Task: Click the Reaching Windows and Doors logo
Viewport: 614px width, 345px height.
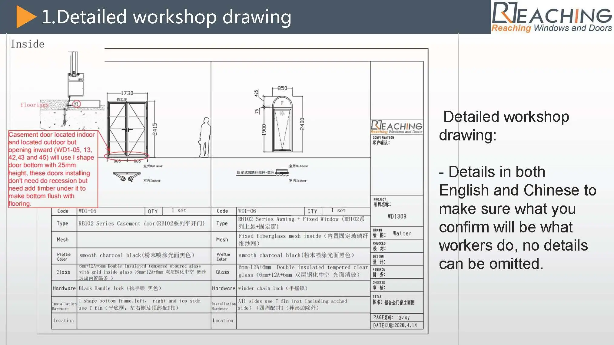Action: click(551, 17)
